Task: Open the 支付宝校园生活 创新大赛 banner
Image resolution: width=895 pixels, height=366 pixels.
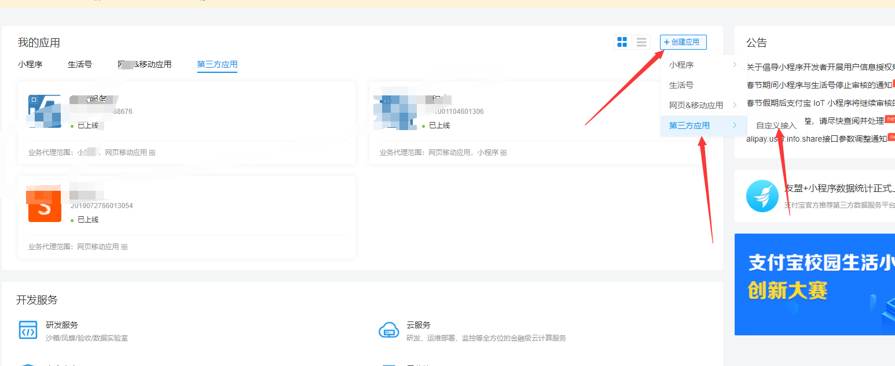Action: [815, 284]
